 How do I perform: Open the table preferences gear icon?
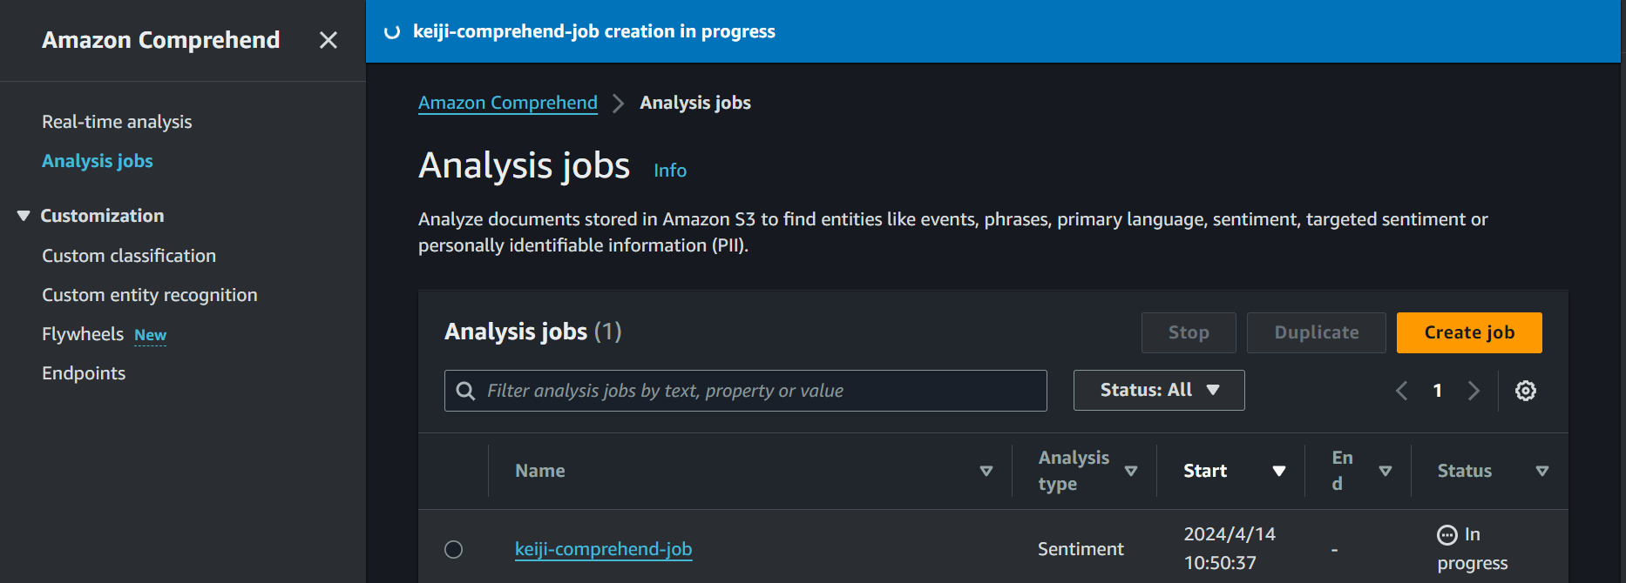pos(1525,391)
